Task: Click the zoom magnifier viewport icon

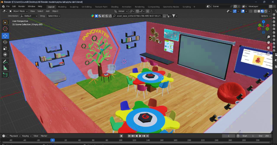Action: tap(268, 37)
